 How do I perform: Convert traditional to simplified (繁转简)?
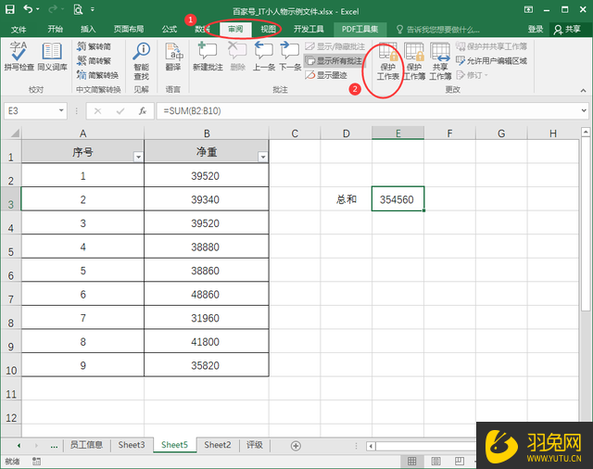pyautogui.click(x=95, y=46)
